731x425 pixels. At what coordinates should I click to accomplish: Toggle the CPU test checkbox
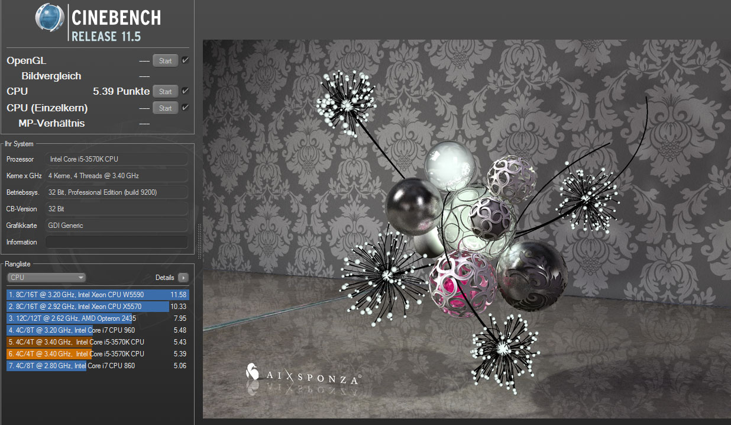click(185, 91)
